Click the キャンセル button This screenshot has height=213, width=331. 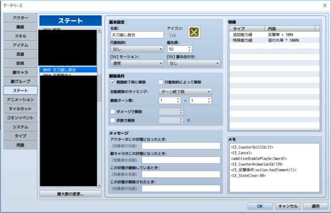click(288, 206)
